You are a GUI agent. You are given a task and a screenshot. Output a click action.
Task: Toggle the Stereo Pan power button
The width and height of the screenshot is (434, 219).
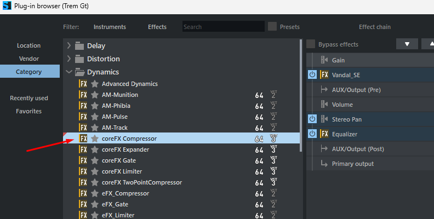pyautogui.click(x=312, y=119)
